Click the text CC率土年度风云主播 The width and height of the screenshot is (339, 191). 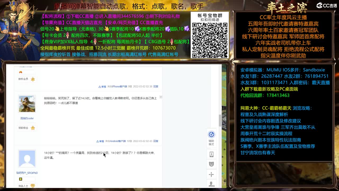pos(283,18)
